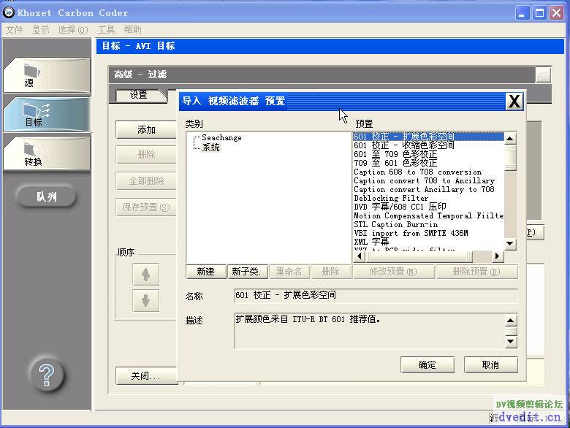Screen dimensions: 570x428
Task: Click the 描述 description text area
Action: tap(368, 331)
